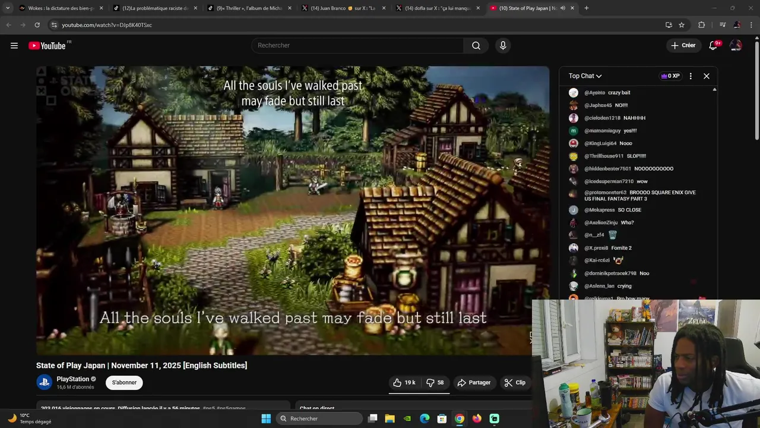Screen dimensions: 760x428
Task: Open the PlayStation channel avatar
Action: (x=45, y=383)
